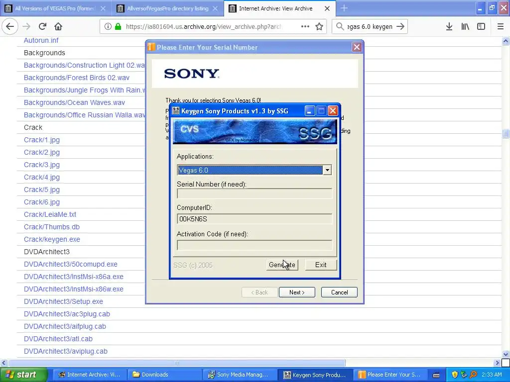Open DVDArchitect3/aviplug.cab link
The image size is (510, 382).
click(65, 351)
